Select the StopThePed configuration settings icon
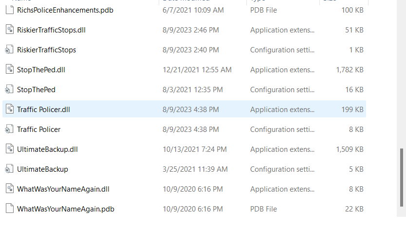The height and width of the screenshot is (228, 406). [x=9, y=89]
